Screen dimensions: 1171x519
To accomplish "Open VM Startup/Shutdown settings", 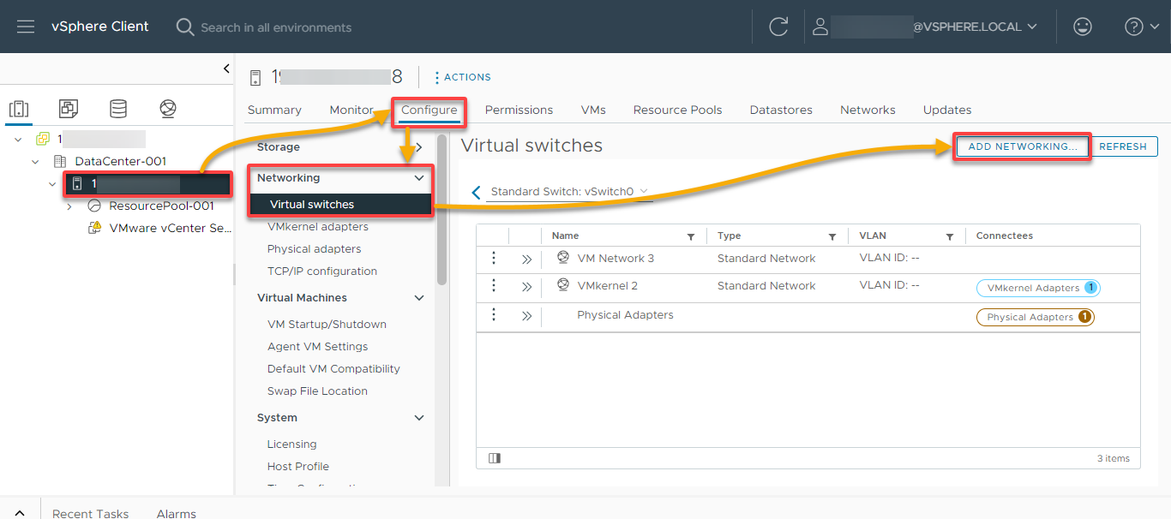I will pyautogui.click(x=327, y=325).
